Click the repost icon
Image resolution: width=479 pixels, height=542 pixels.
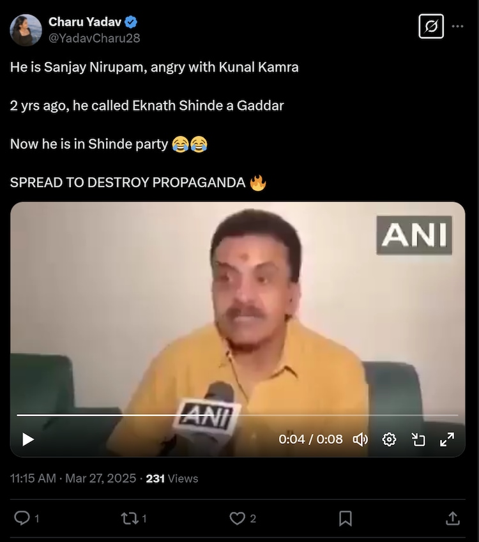pos(130,518)
